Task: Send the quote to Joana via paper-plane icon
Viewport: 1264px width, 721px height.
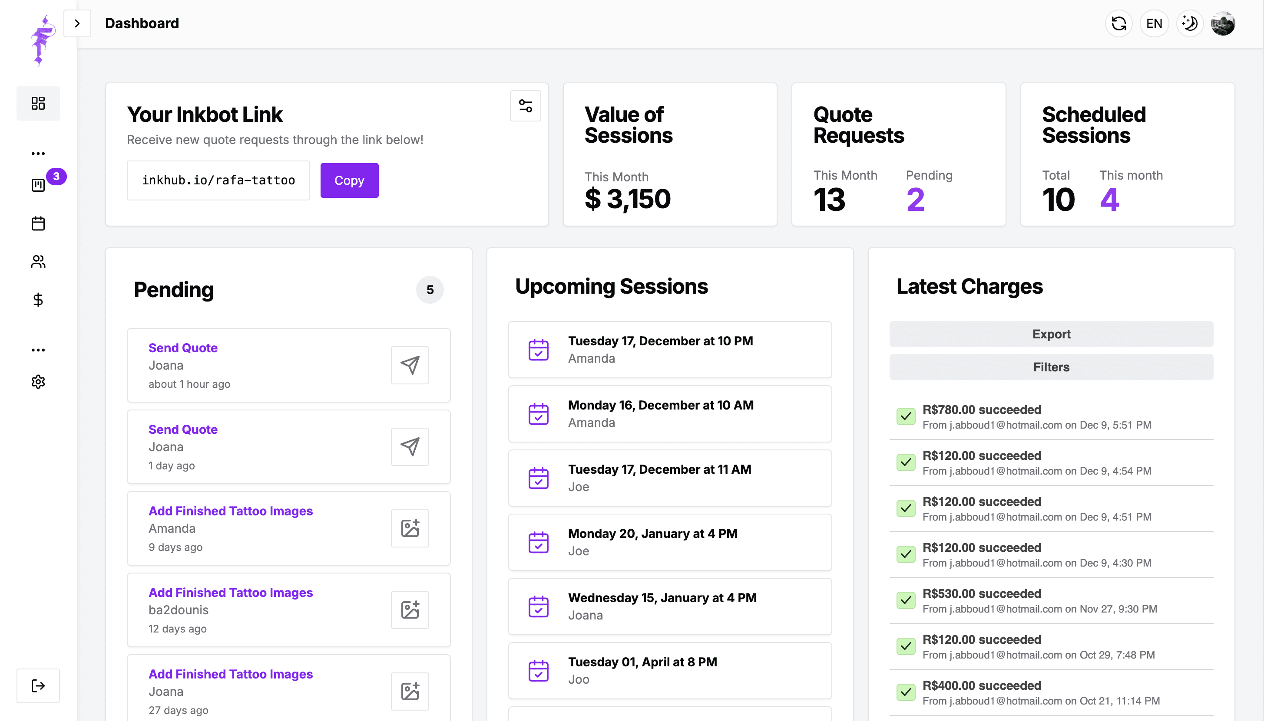Action: [x=410, y=365]
